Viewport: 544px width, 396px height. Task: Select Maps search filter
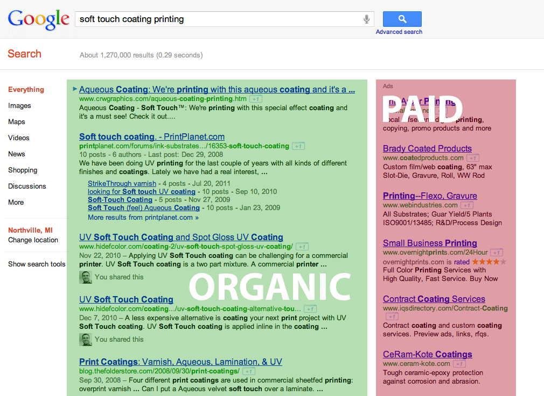17,122
